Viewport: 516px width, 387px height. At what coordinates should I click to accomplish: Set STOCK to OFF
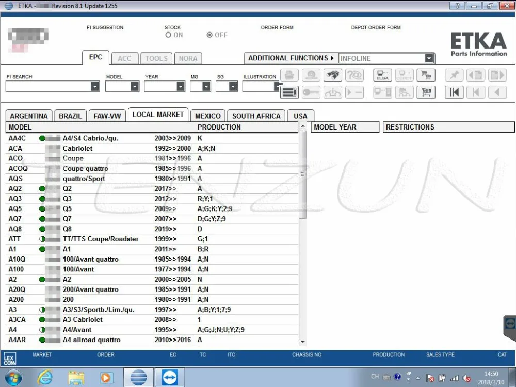coord(209,35)
